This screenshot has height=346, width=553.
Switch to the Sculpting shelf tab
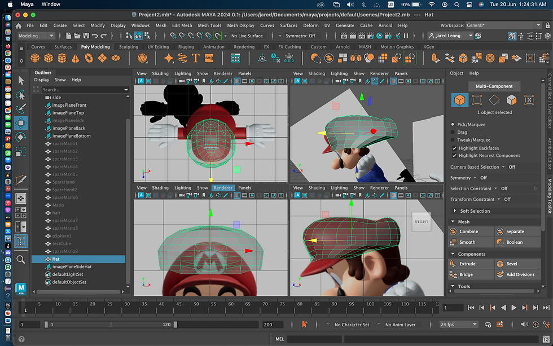click(128, 47)
